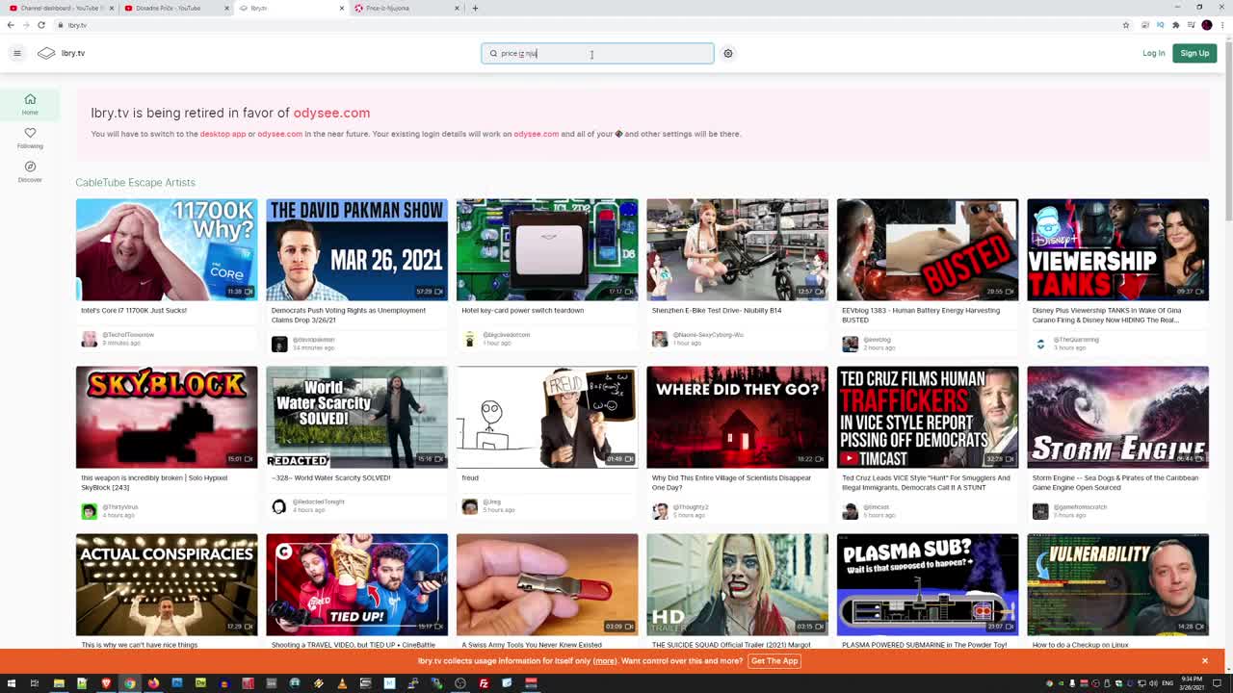The width and height of the screenshot is (1233, 693).
Task: Open @gamefromscratch channel link
Action: 1080,507
